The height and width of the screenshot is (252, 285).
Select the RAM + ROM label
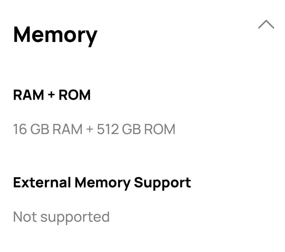(52, 95)
